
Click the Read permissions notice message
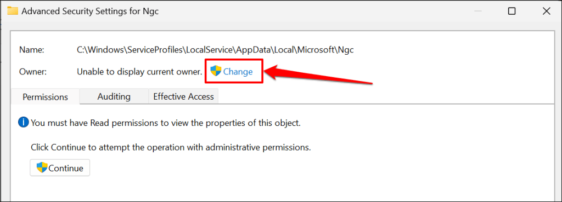click(x=166, y=123)
